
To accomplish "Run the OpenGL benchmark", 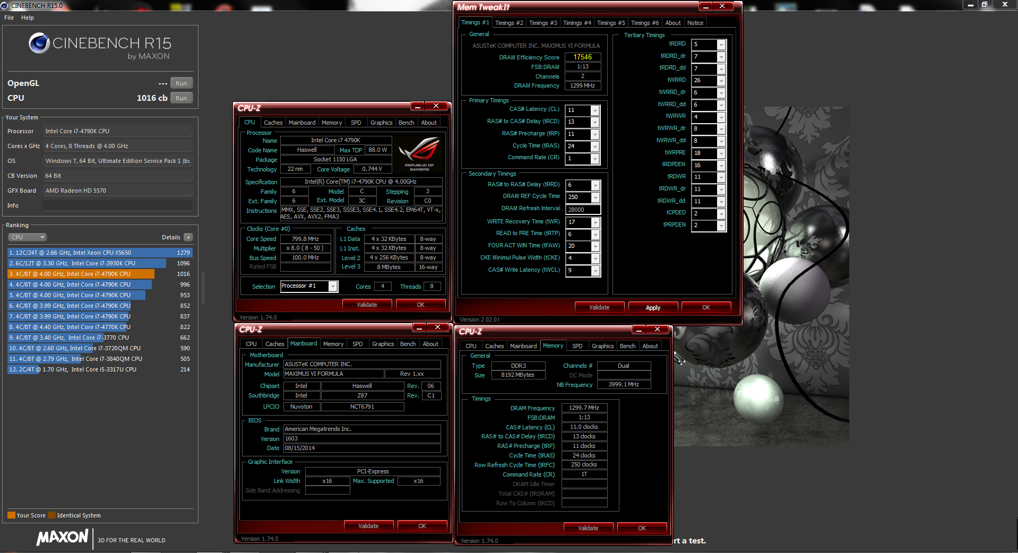I will coord(181,83).
